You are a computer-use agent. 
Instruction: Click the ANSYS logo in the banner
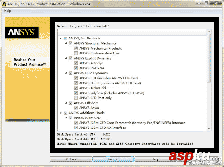(22, 32)
